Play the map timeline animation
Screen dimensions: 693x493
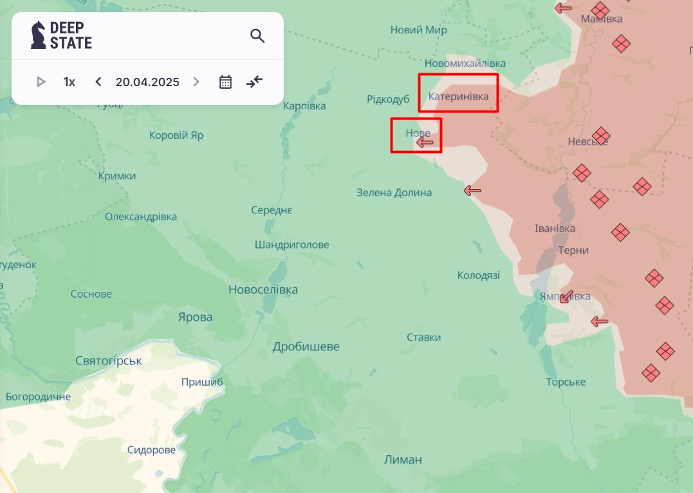tap(41, 82)
